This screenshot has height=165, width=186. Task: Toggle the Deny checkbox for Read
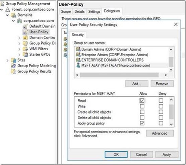[x=161, y=101]
